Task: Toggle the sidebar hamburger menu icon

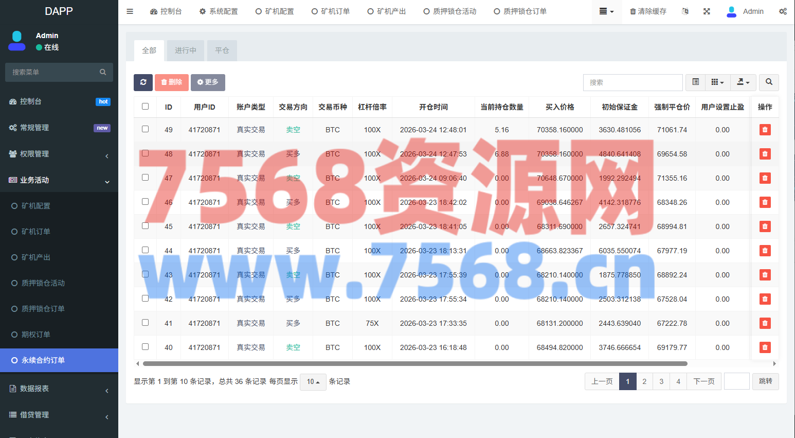Action: tap(130, 11)
